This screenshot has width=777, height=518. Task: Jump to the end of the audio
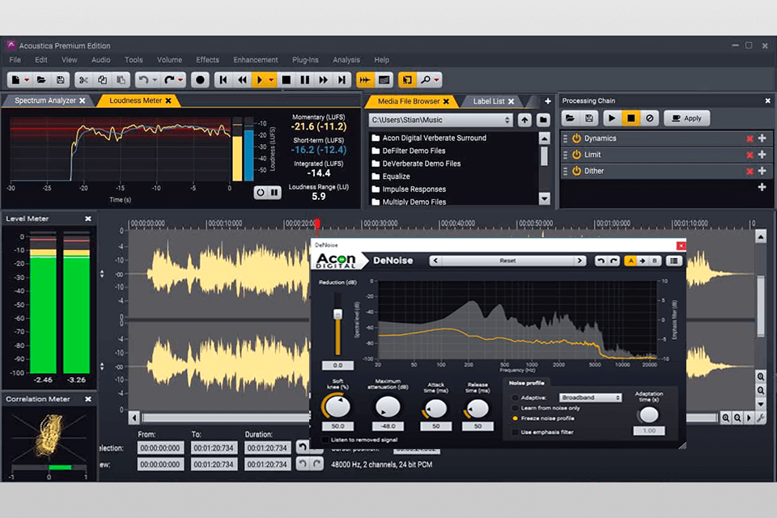[342, 80]
